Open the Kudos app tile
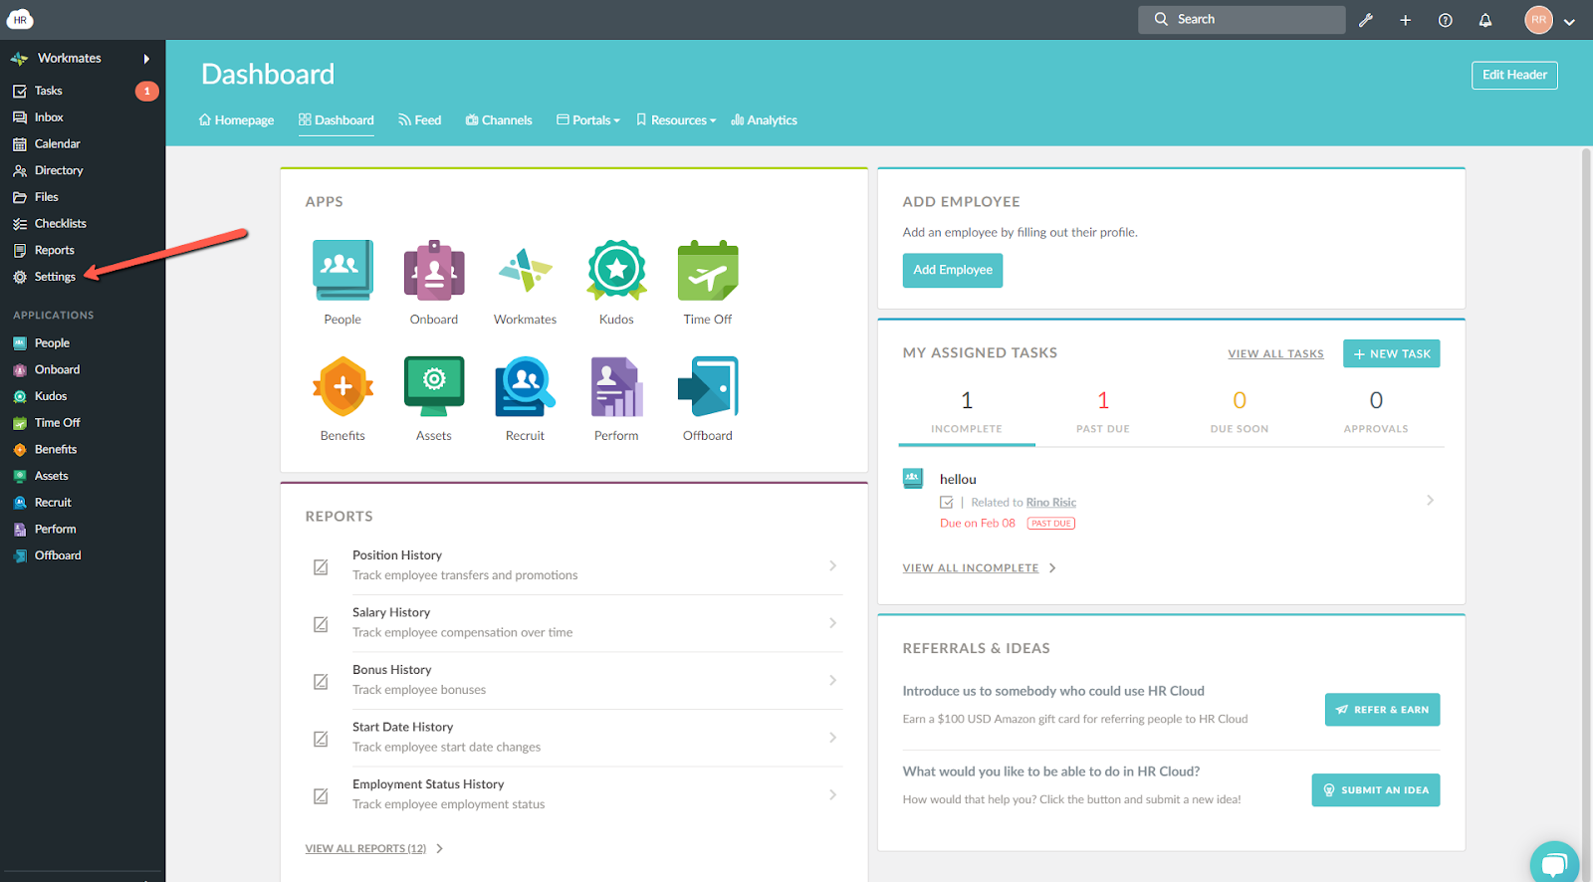Screen dimensions: 1593x882 (x=616, y=271)
